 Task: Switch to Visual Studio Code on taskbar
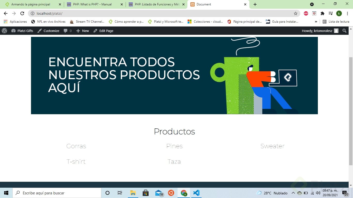click(x=196, y=193)
